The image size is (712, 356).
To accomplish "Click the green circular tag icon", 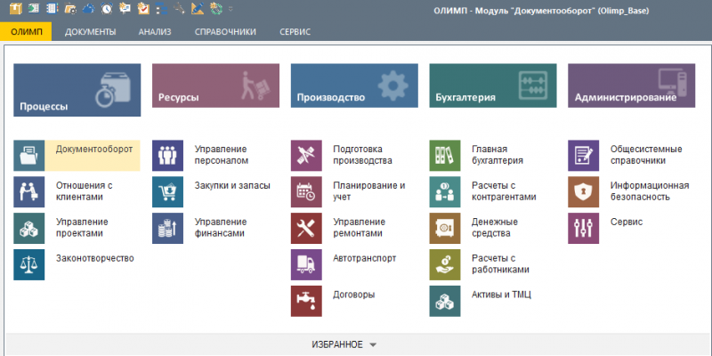I will 215,8.
